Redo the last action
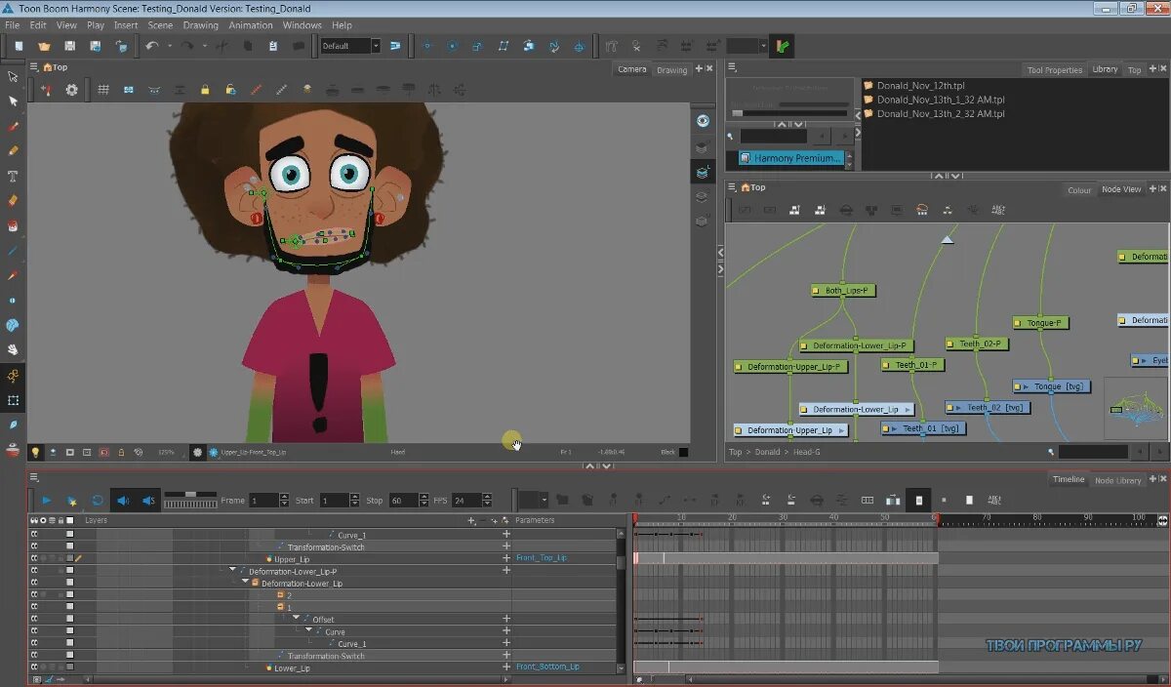Screen dimensions: 1171x687 coord(186,46)
